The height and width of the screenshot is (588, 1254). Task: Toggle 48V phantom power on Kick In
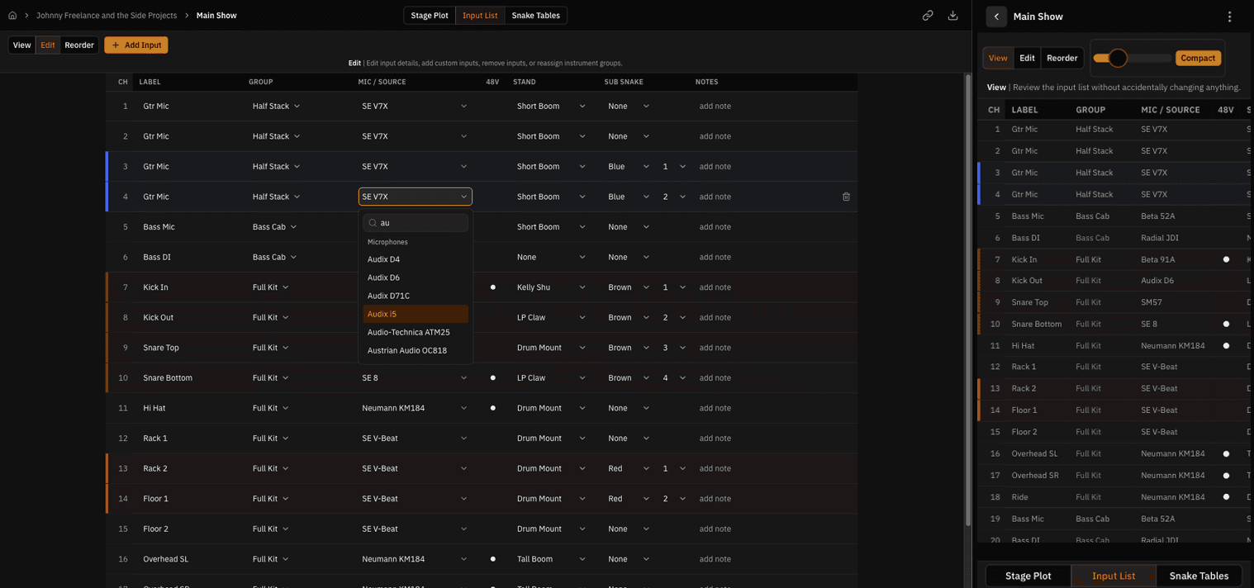click(x=493, y=287)
